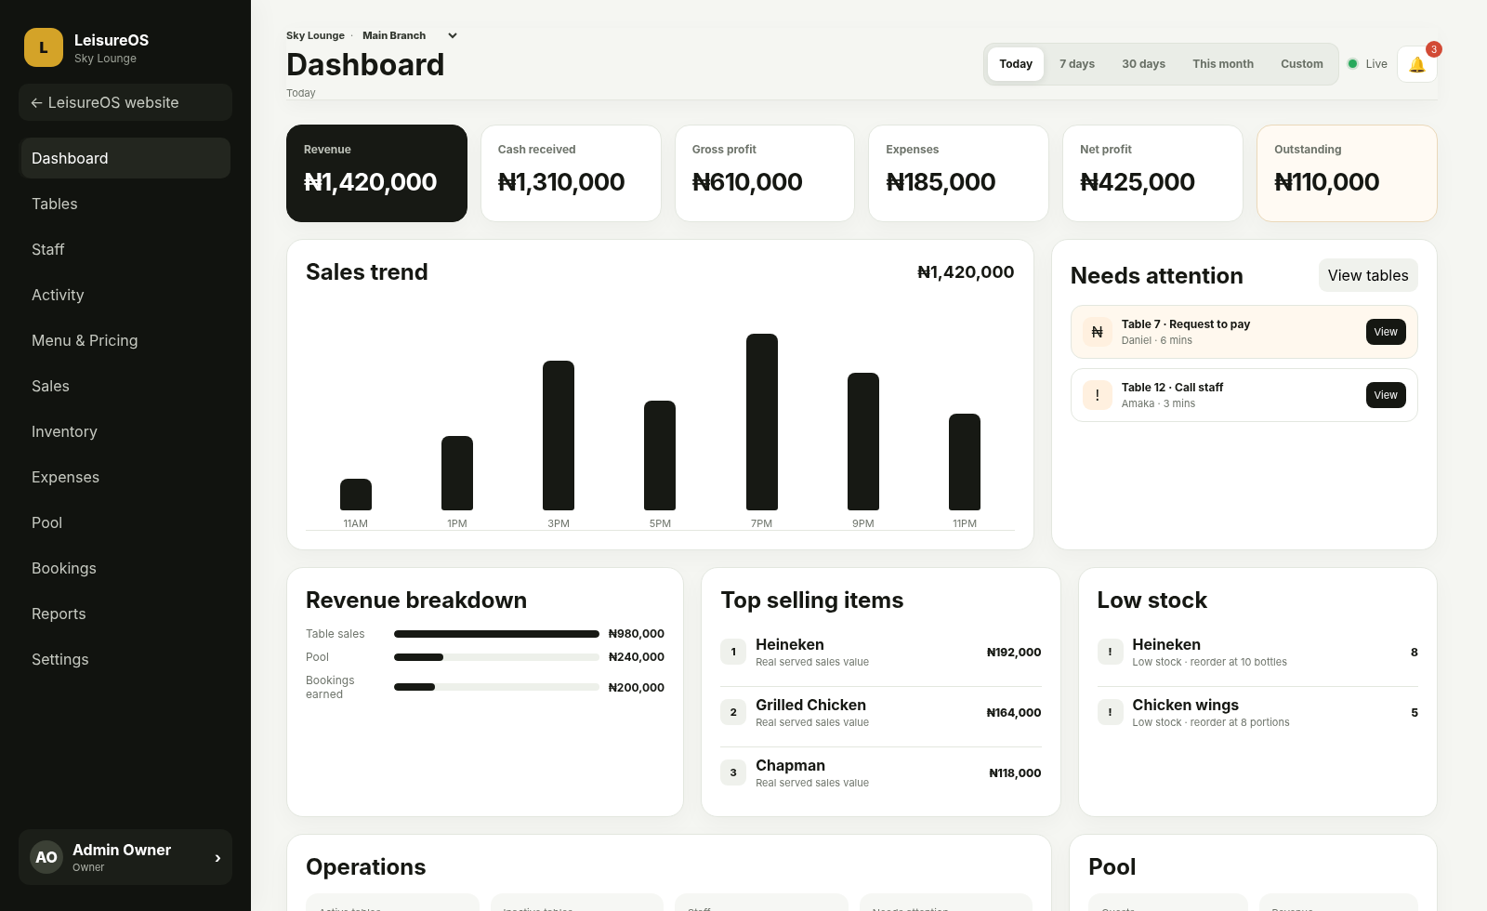Open the Outstanding summary card

click(x=1347, y=173)
